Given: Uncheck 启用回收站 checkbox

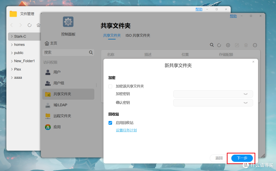Looking at the screenshot, I should [x=110, y=123].
